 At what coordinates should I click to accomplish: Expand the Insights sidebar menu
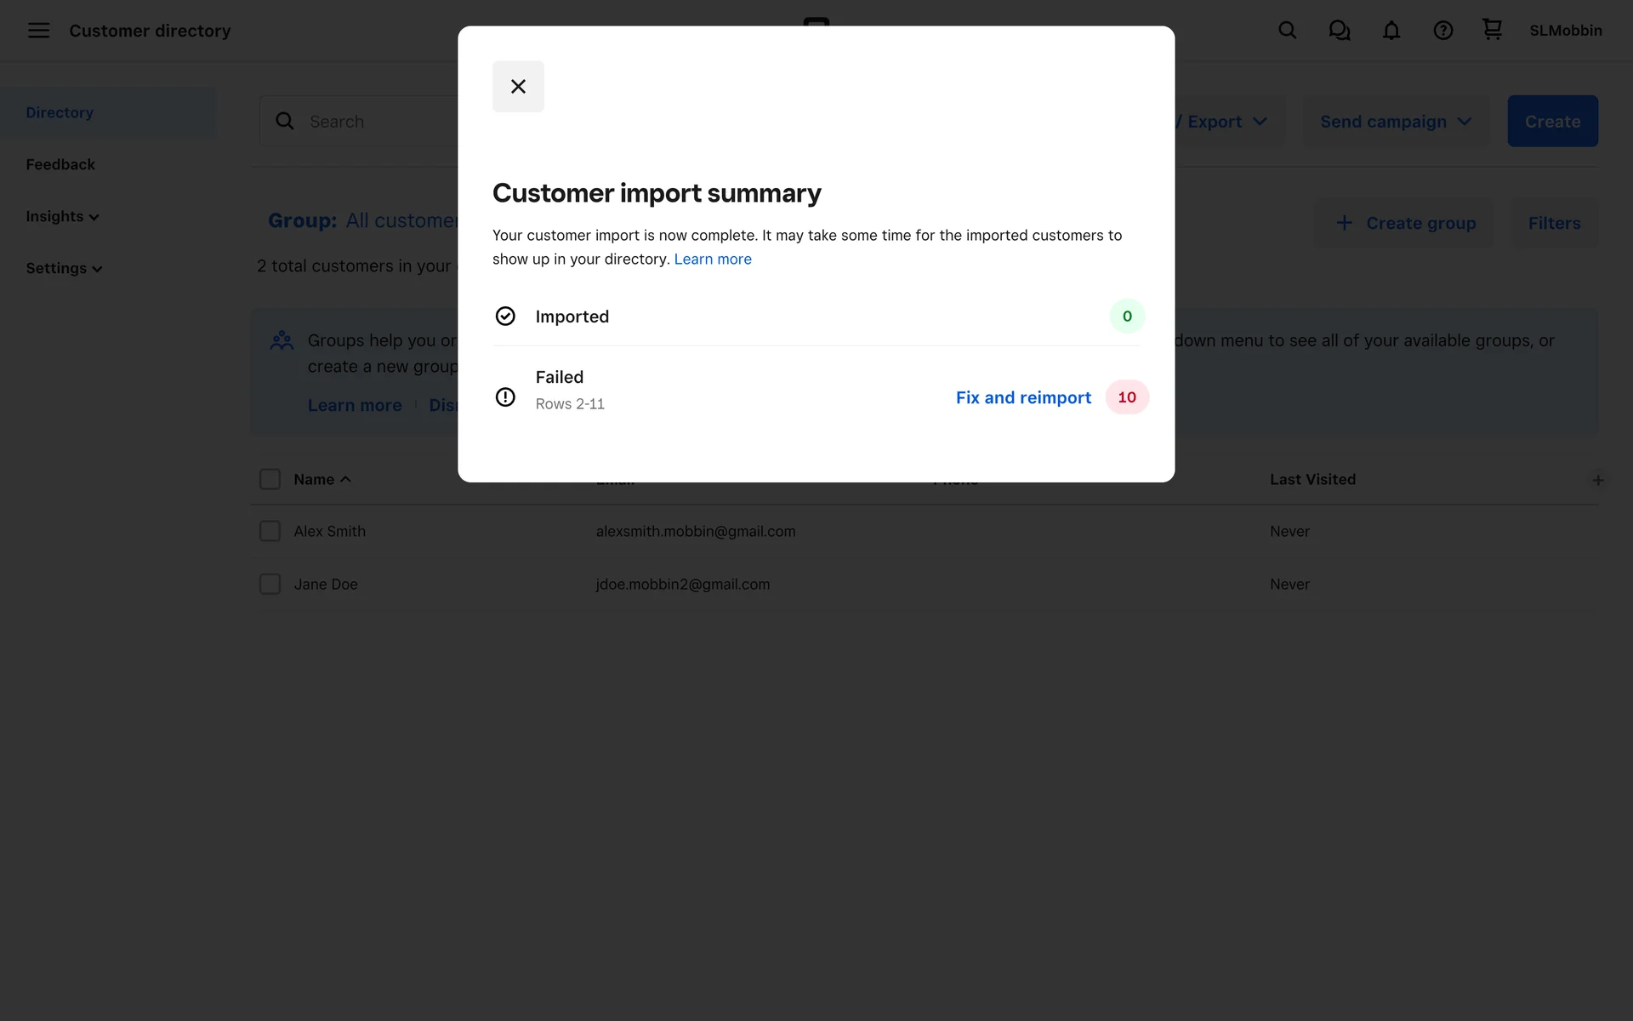(62, 216)
